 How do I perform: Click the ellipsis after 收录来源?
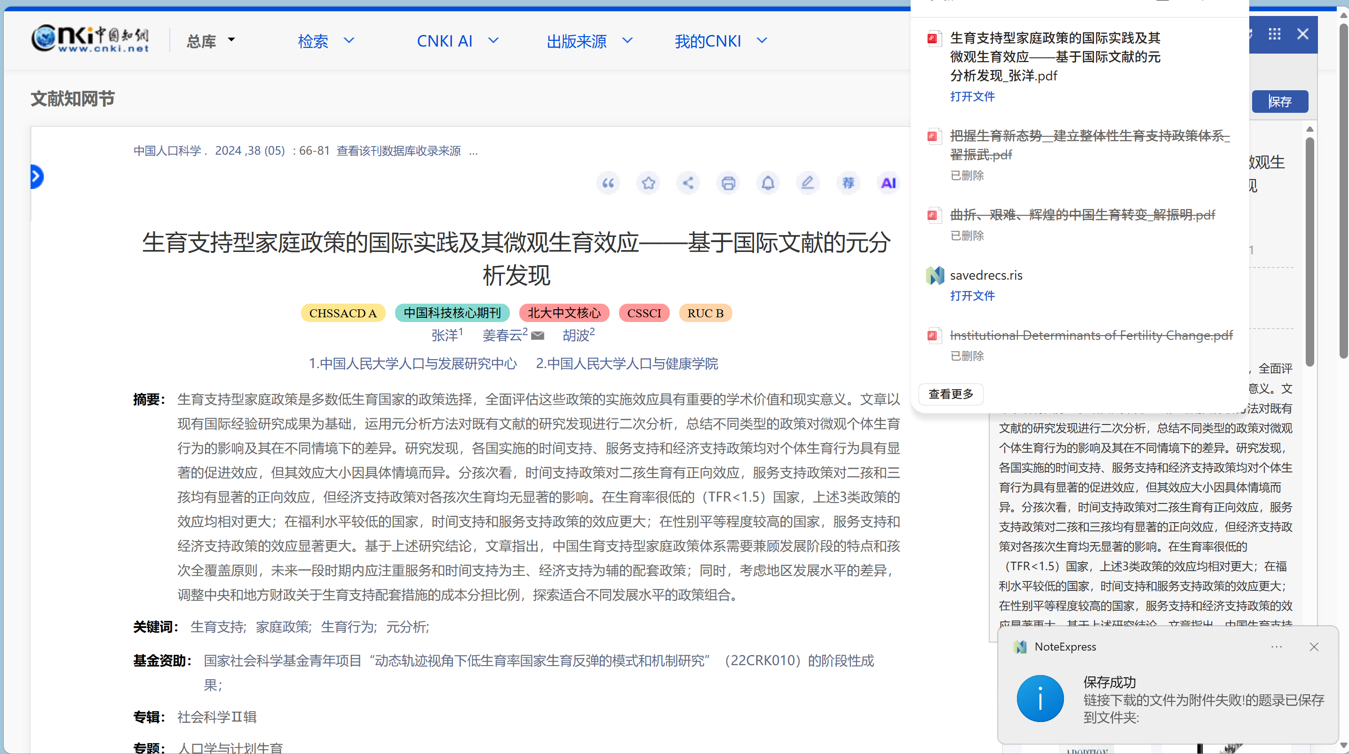coord(473,152)
